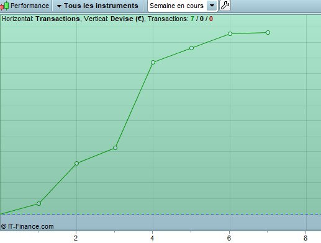Click the candlestick Performance icon
The width and height of the screenshot is (321, 243).
tap(4, 6)
